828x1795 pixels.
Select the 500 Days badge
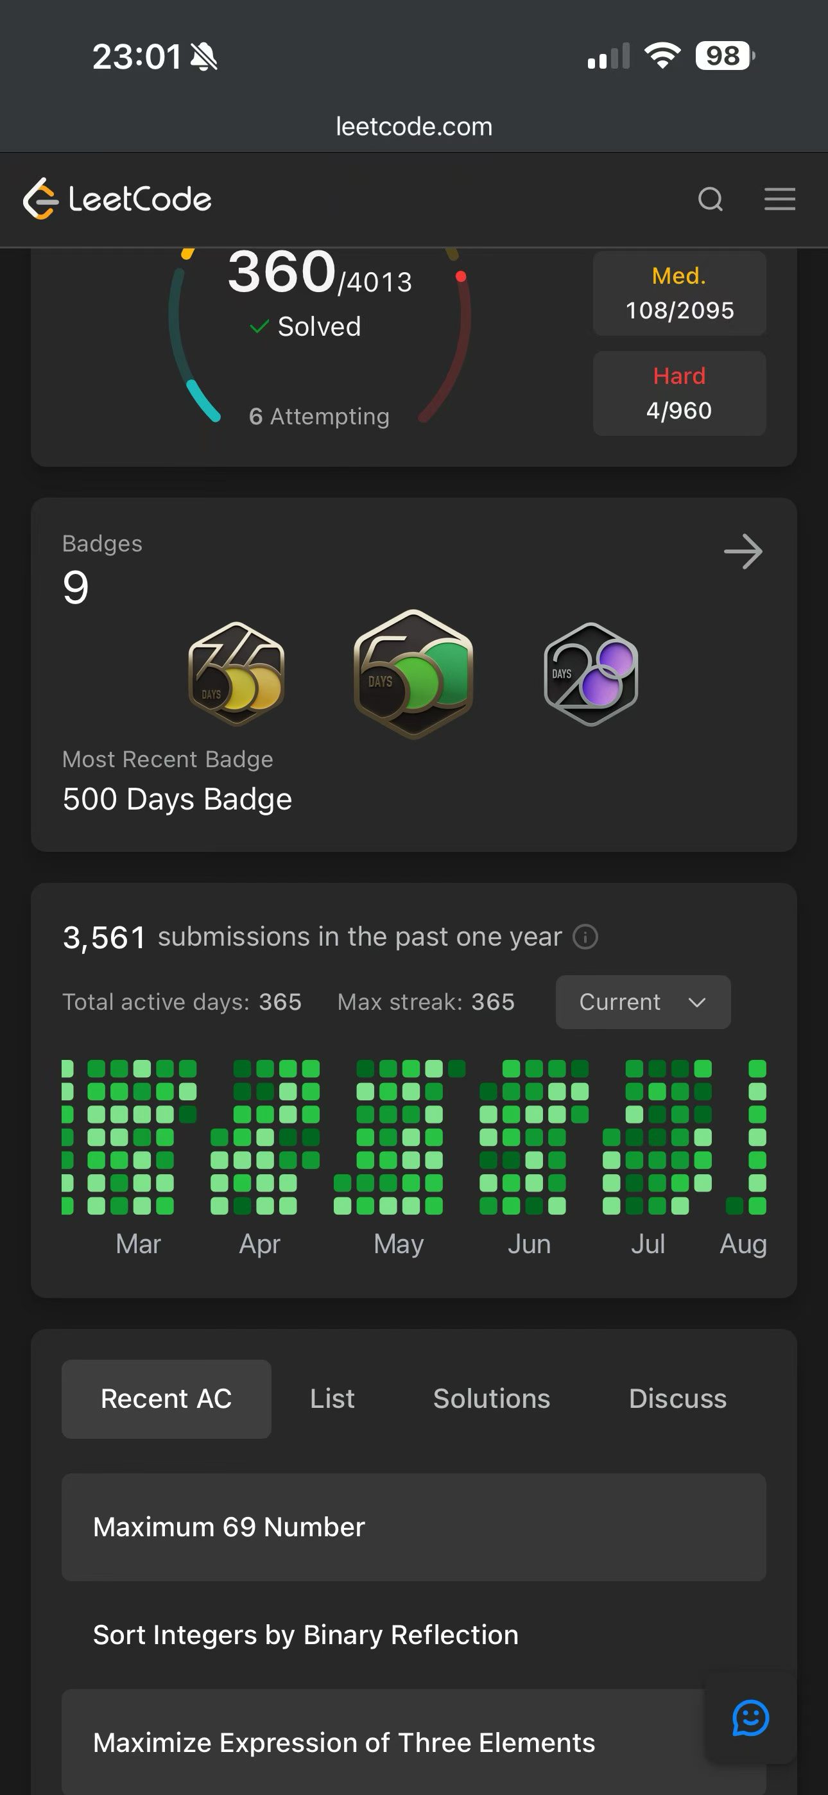413,673
